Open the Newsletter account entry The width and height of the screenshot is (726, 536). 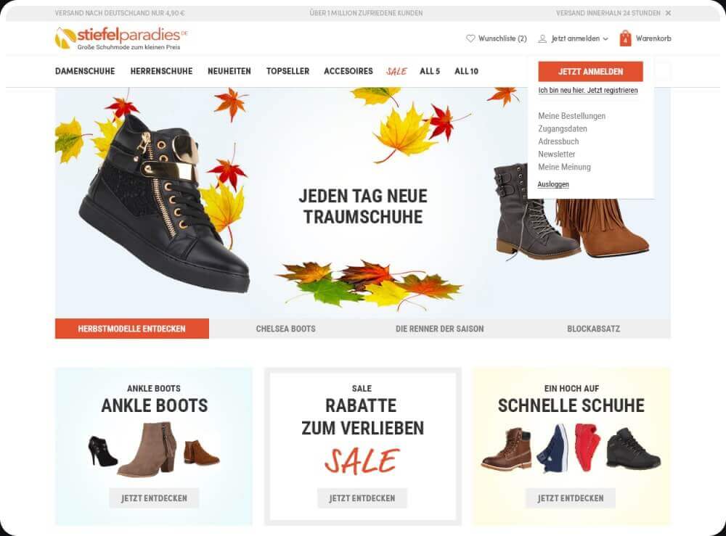pyautogui.click(x=557, y=154)
